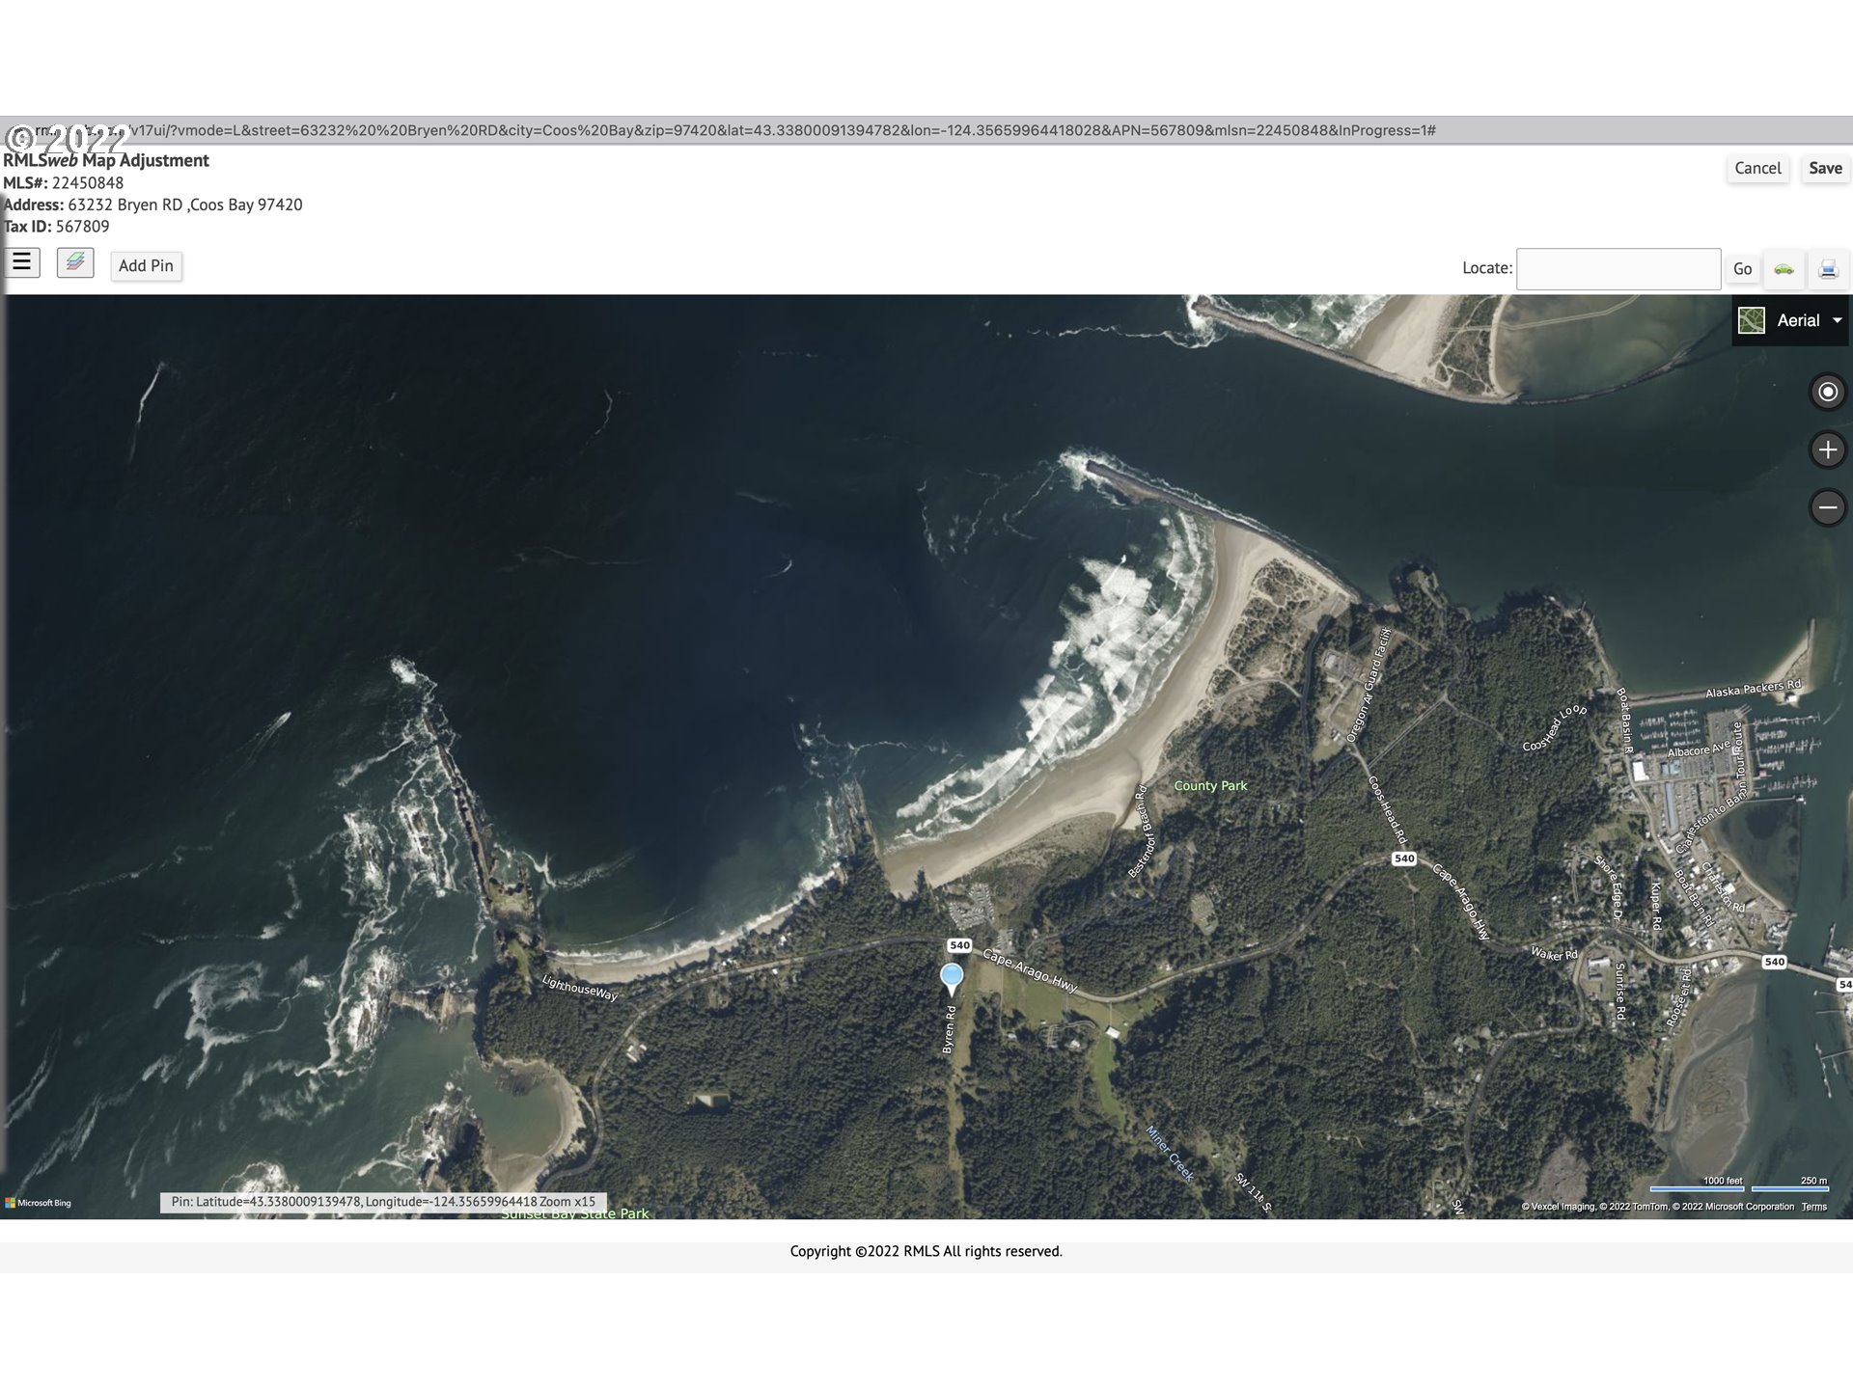Click the Cancel button
This screenshot has height=1389, width=1853.
1757,168
